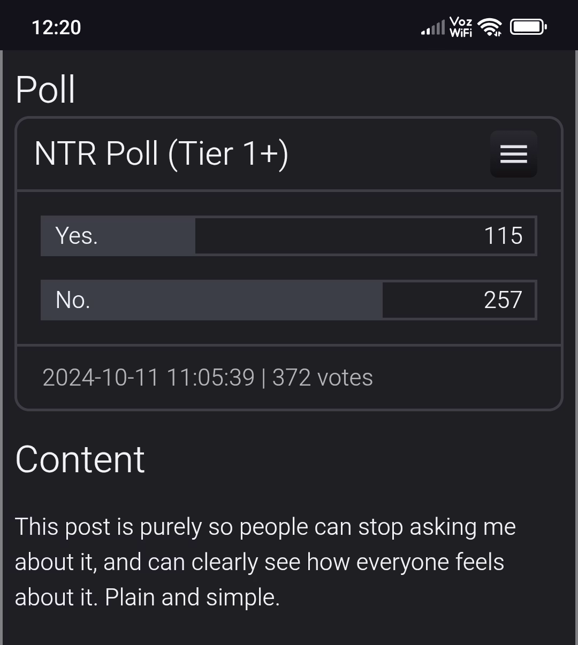
Task: Click the "Poll" section heading
Action: pyautogui.click(x=45, y=89)
